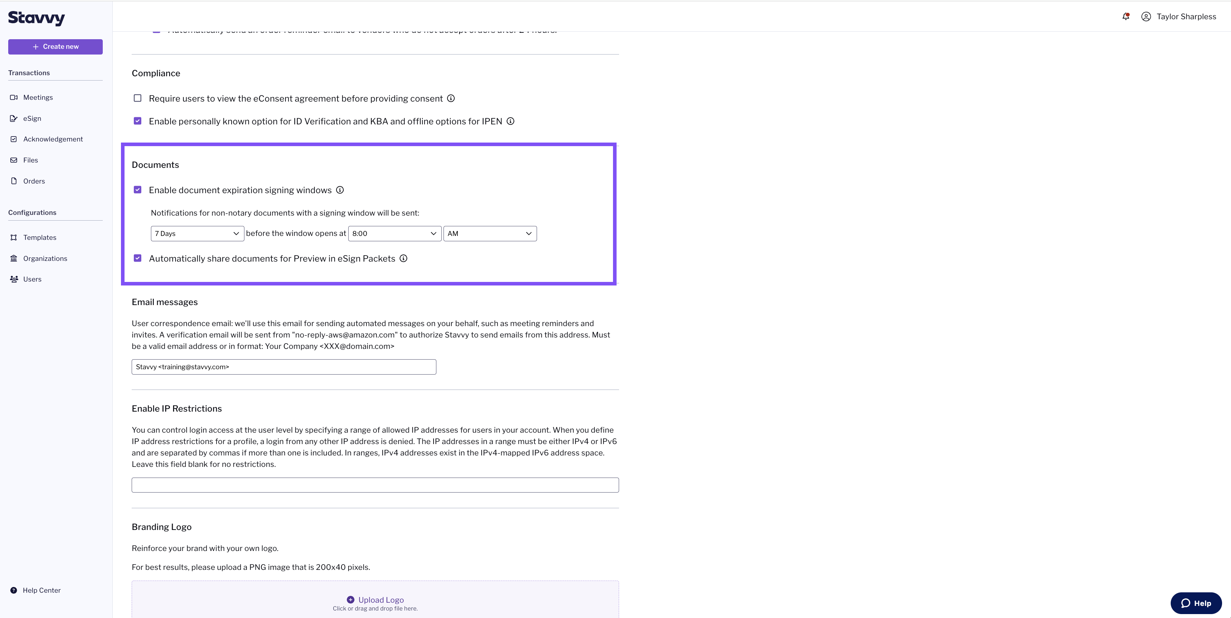Click the Create new button
This screenshot has height=618, width=1231.
tap(55, 46)
